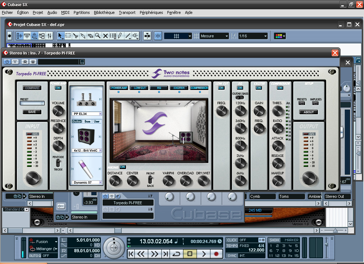Adjust the compressor RATIO knob
The image size is (364, 264).
point(277,128)
